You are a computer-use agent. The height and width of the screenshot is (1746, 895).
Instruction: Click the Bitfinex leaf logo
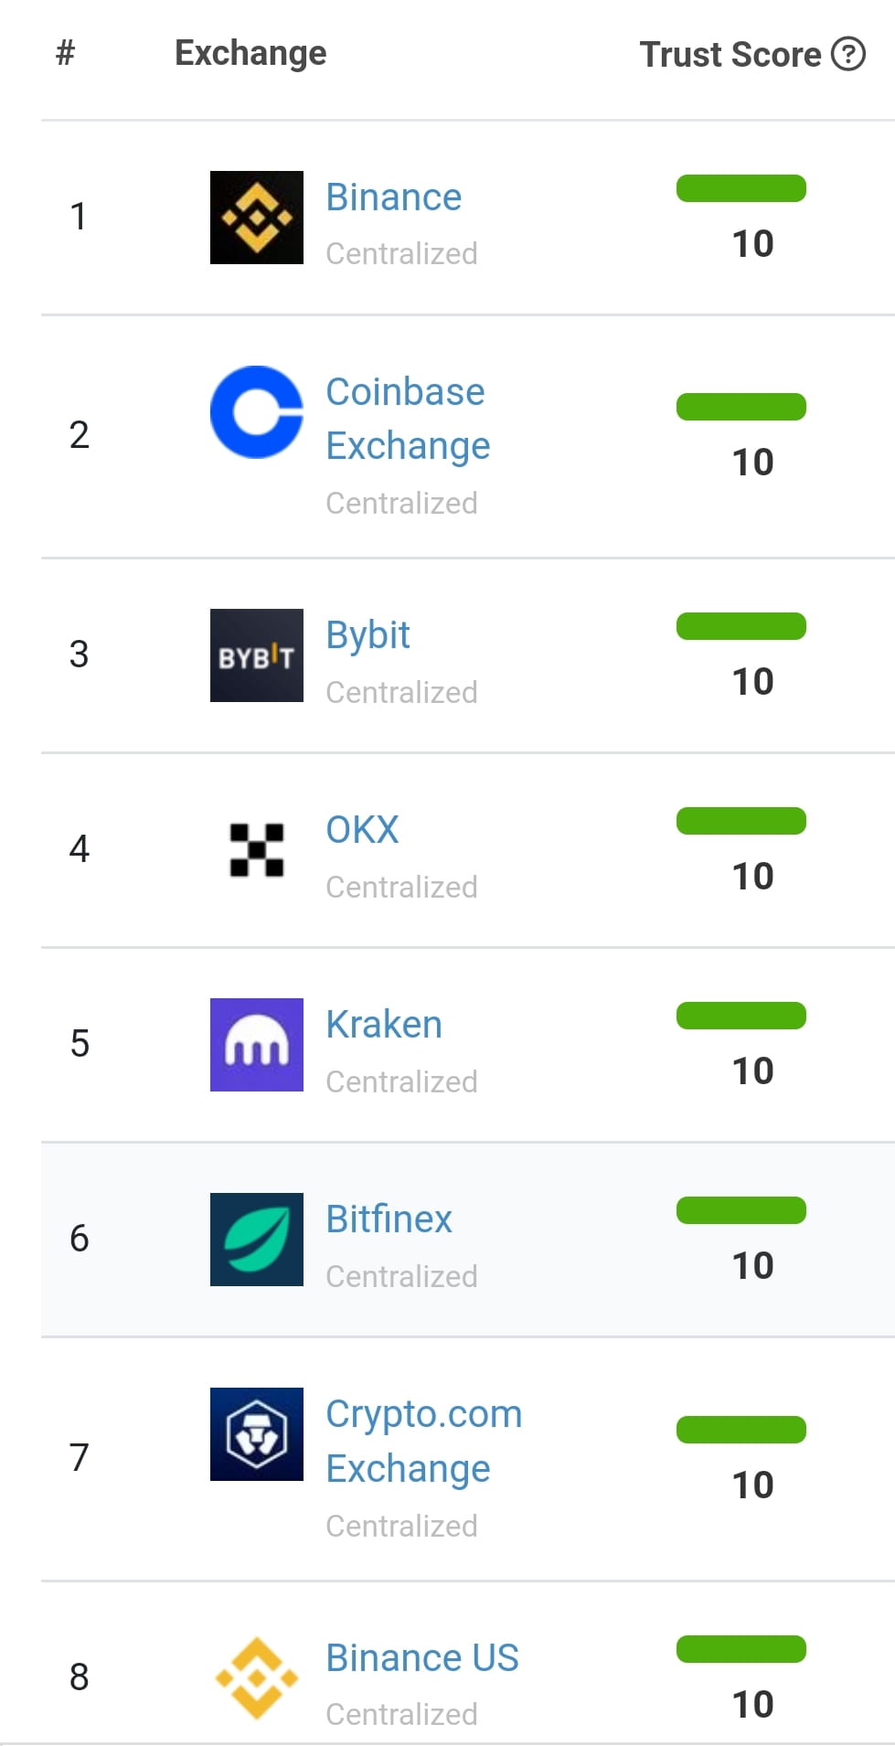[x=257, y=1240]
